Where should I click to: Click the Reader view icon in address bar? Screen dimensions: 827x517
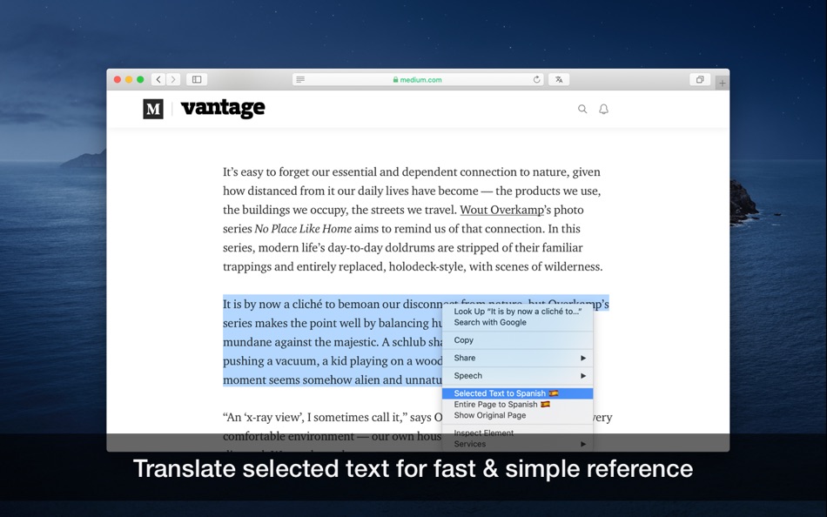(299, 79)
